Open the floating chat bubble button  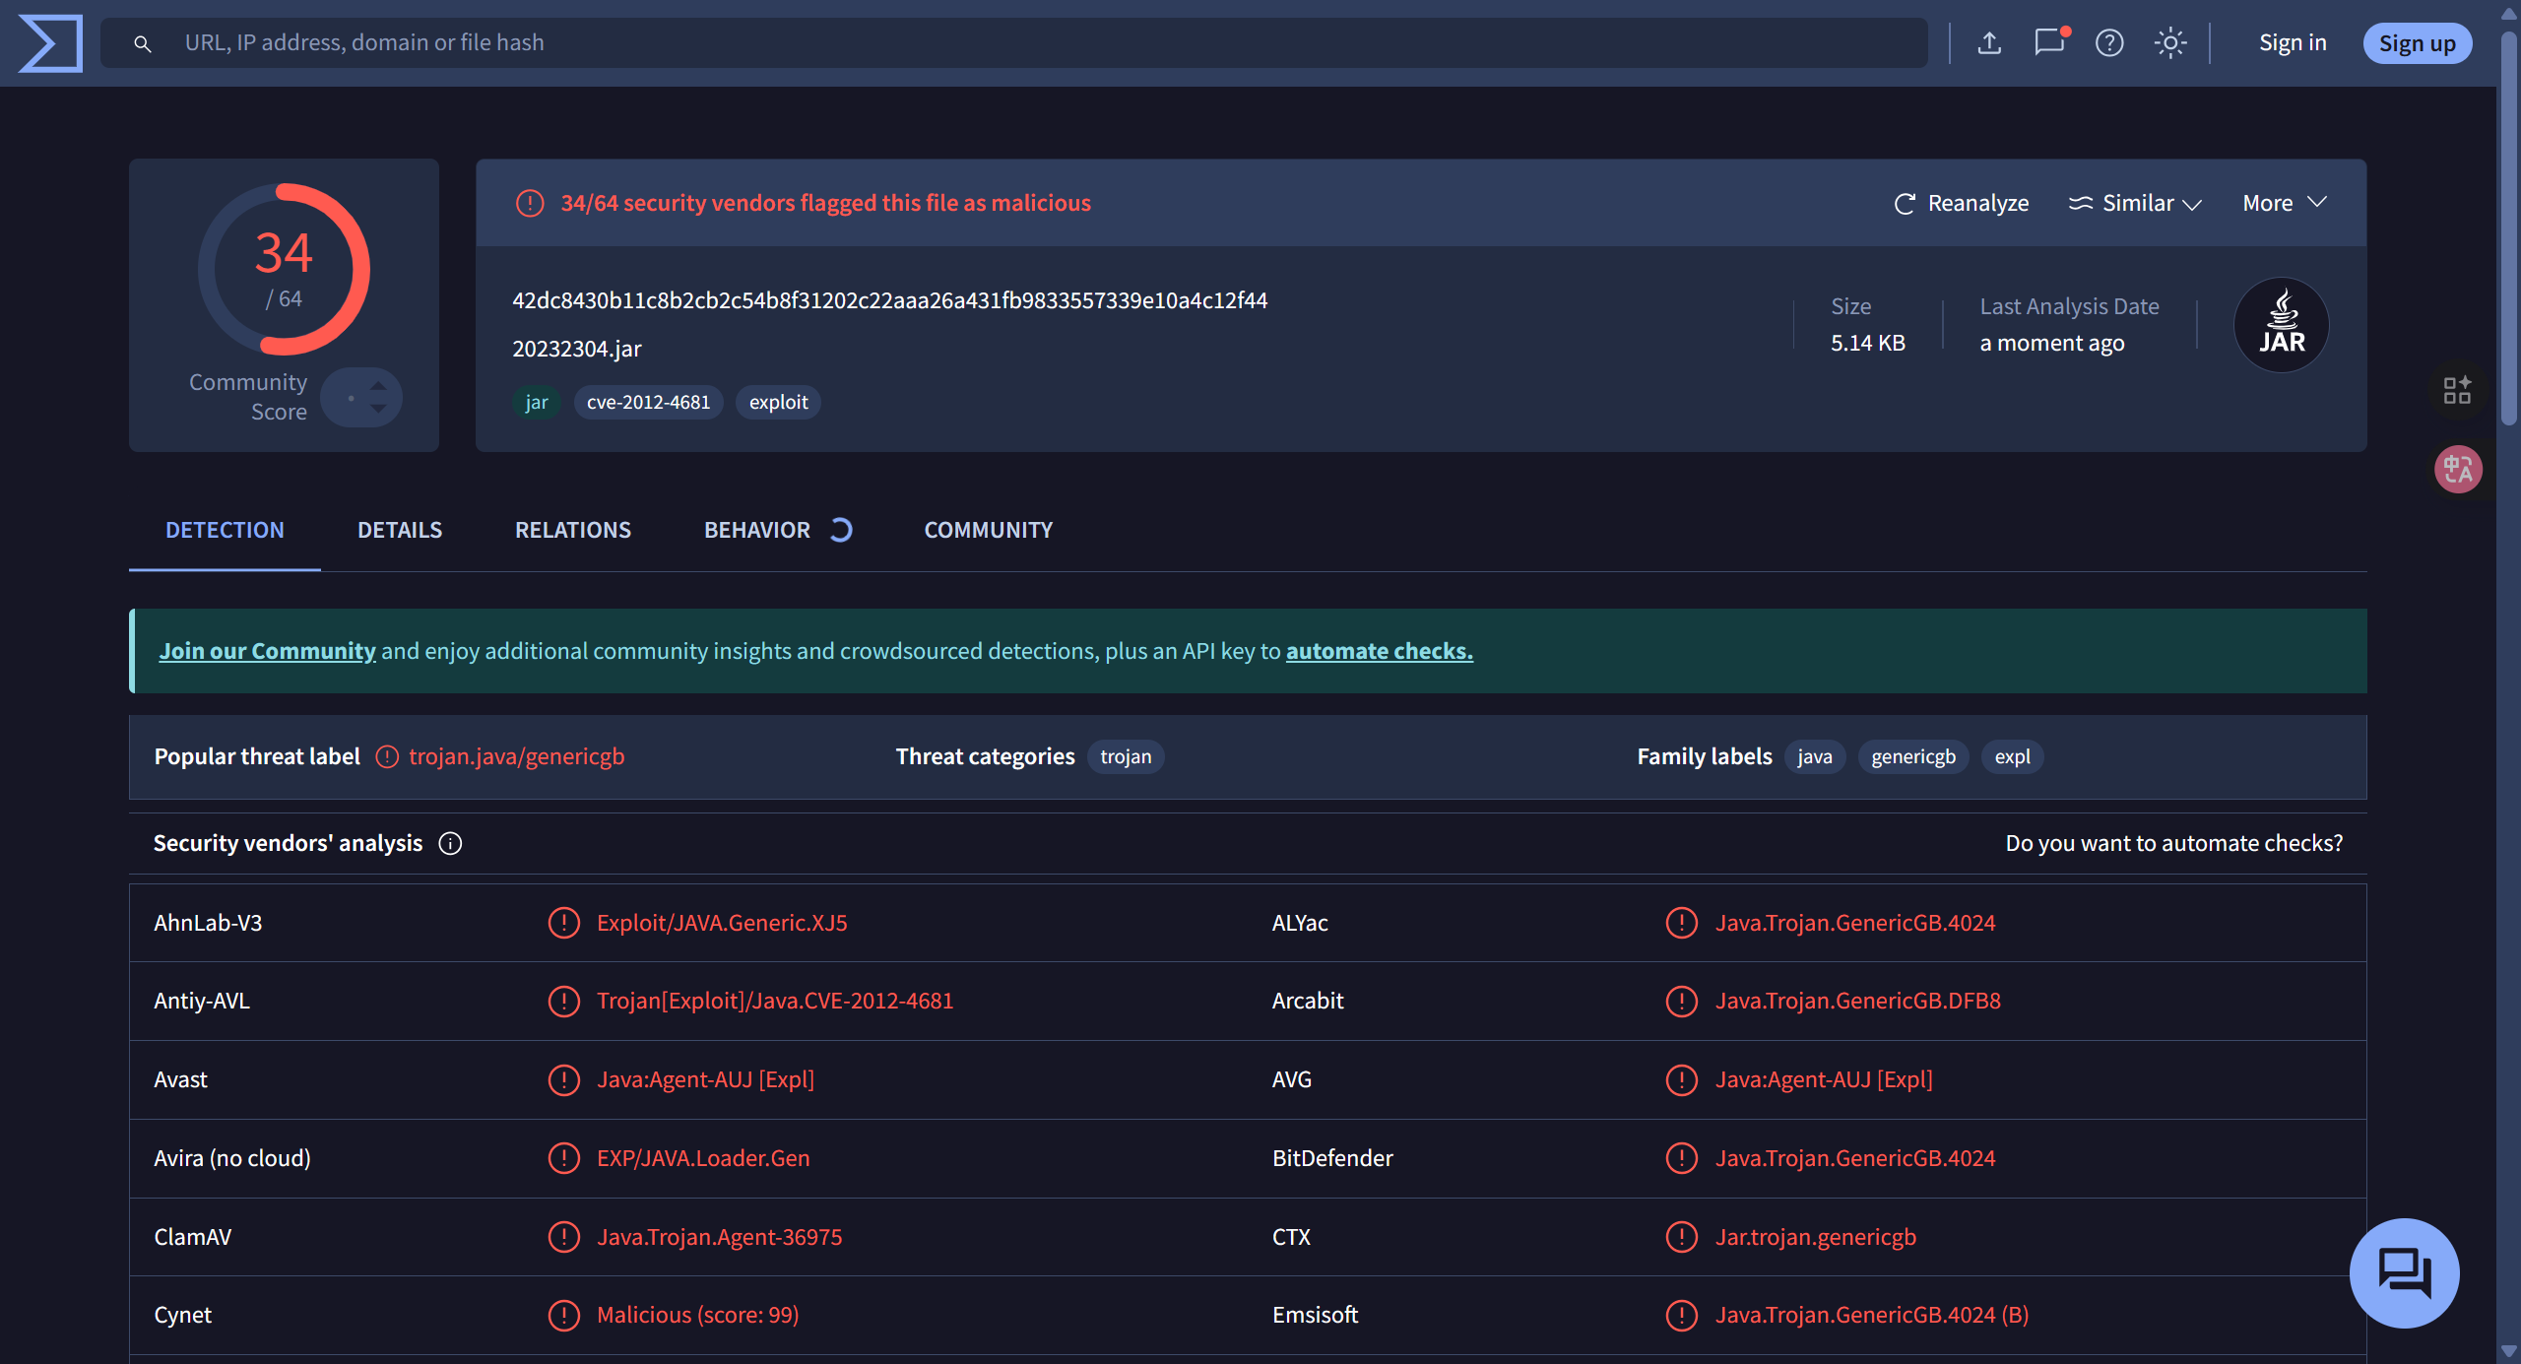2404,1272
